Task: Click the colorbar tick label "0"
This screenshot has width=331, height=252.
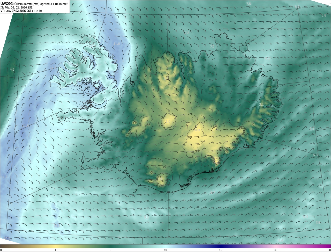Action: tap(1, 250)
